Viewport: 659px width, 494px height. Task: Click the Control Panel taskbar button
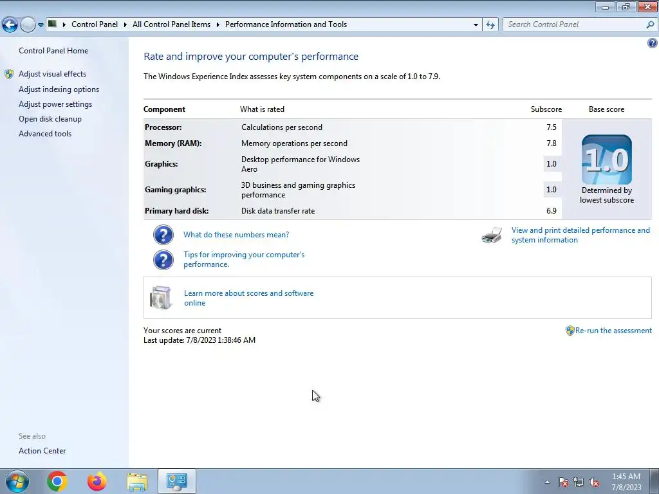pyautogui.click(x=177, y=481)
